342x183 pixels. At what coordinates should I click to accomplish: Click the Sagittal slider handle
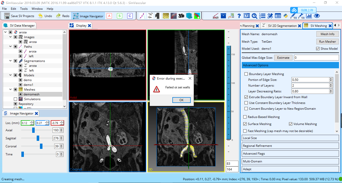point(38,138)
